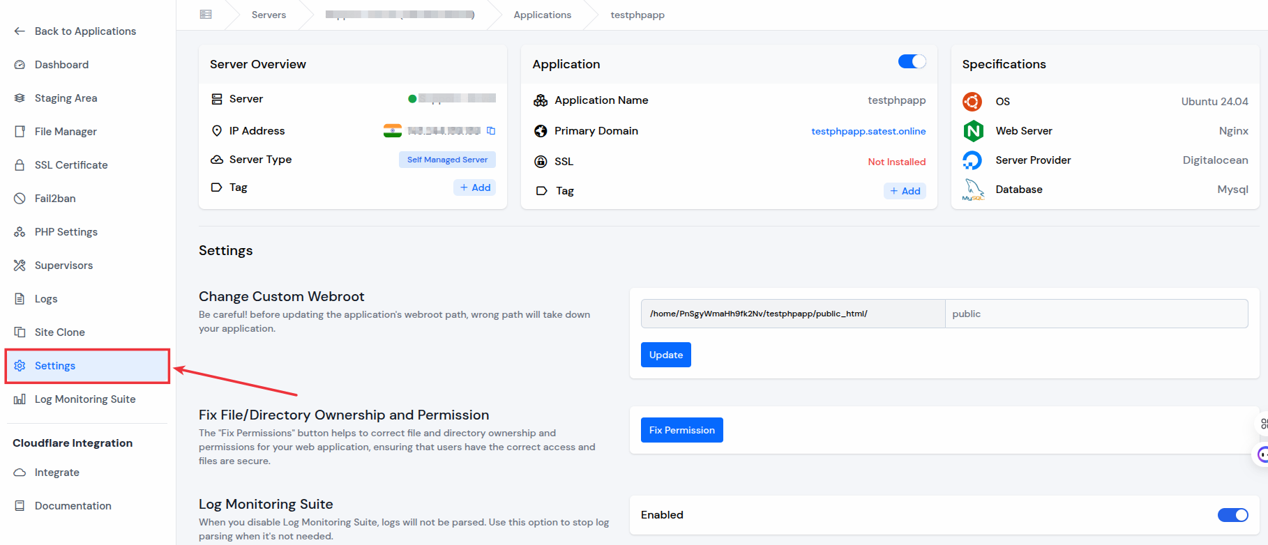The width and height of the screenshot is (1268, 545).
Task: Select Site Clone menu entry
Action: click(x=59, y=332)
